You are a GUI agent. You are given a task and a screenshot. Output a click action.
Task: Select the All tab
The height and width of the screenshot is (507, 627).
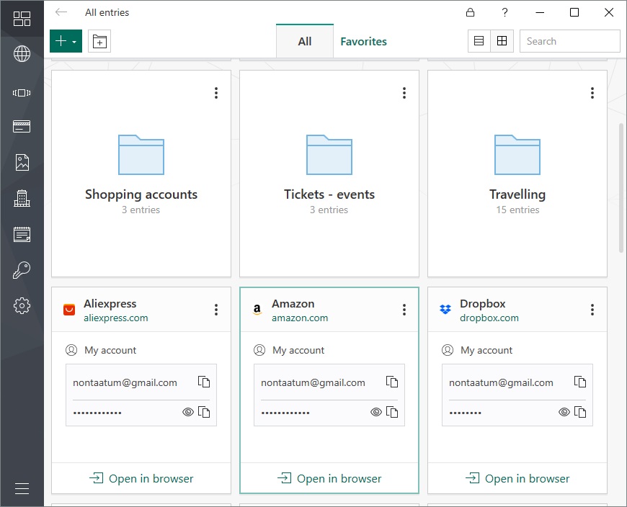(305, 42)
